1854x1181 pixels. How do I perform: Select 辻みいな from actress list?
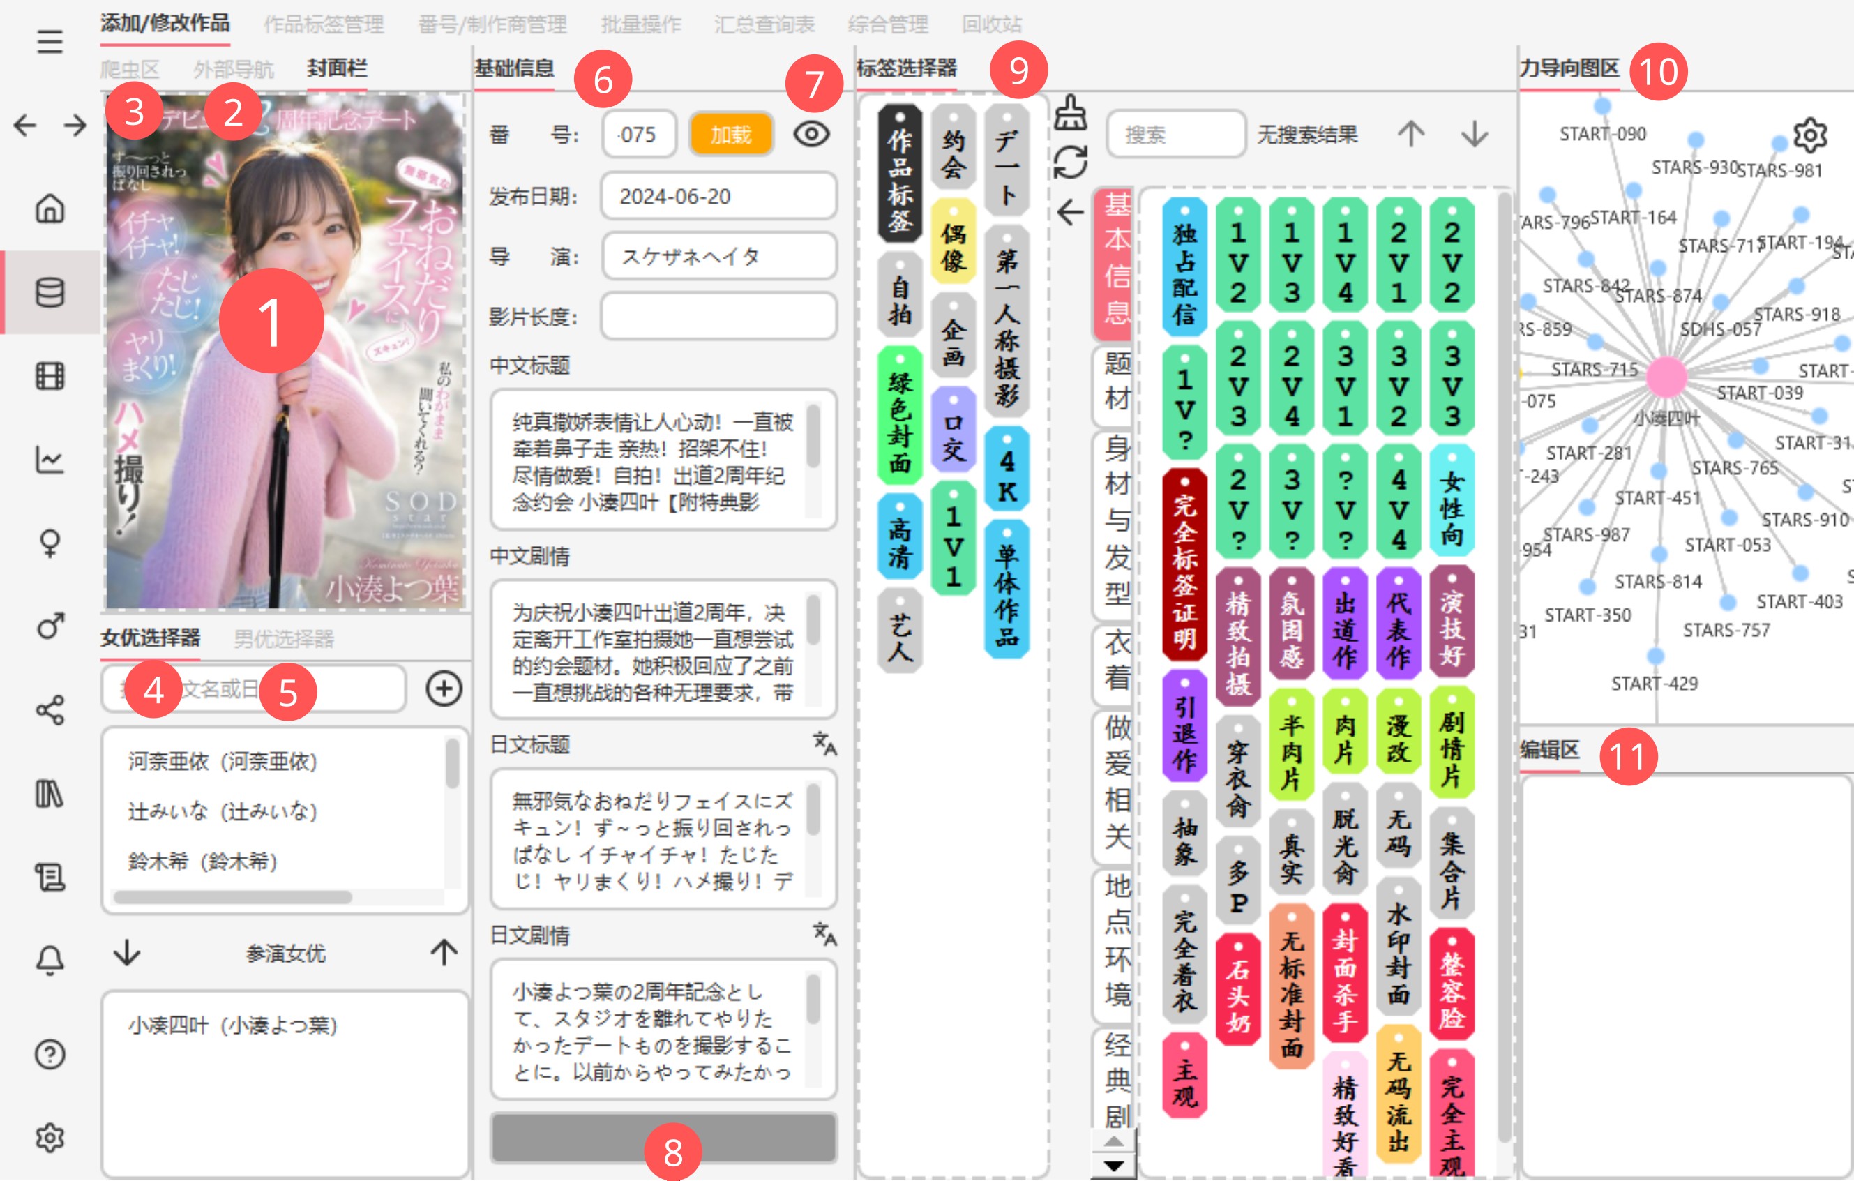223,811
